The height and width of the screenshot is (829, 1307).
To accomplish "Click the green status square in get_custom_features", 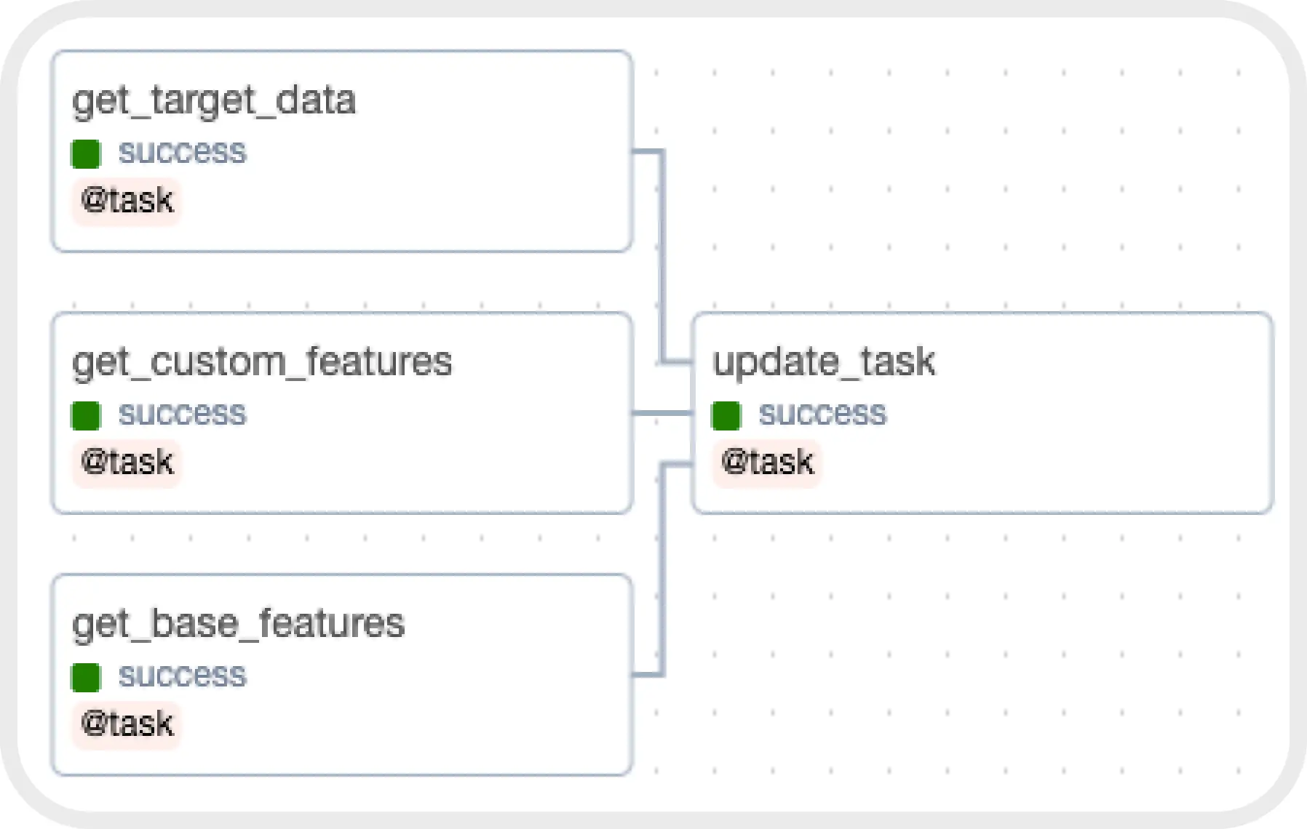I will click(86, 415).
